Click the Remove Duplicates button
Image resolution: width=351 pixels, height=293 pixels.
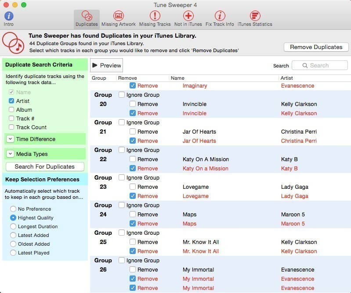316,47
